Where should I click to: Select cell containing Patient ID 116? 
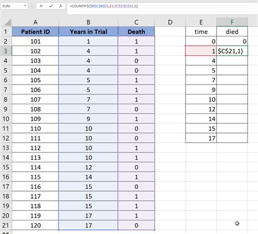point(35,187)
